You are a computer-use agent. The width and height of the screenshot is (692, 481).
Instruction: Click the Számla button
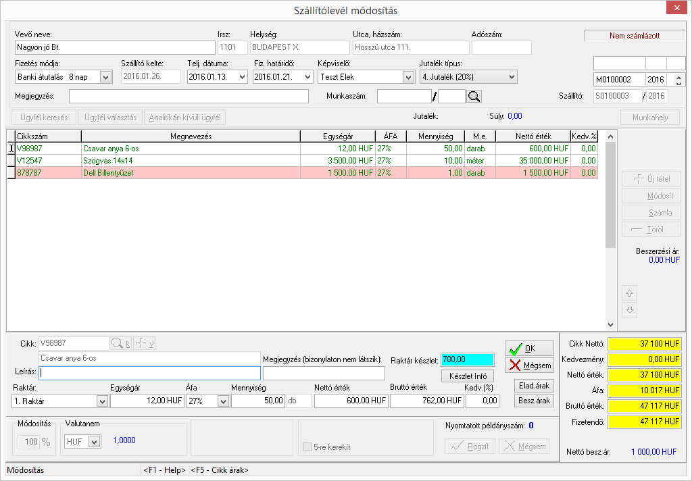[x=651, y=213]
